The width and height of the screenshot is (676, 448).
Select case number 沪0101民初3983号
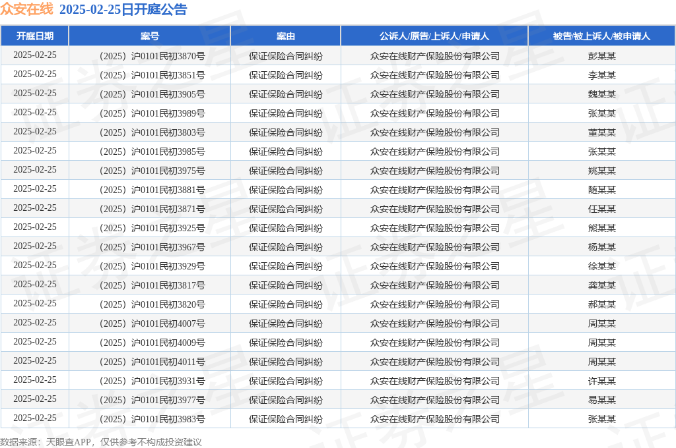(x=152, y=419)
